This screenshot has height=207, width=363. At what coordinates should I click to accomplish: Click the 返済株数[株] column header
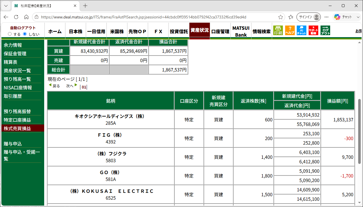253,101
